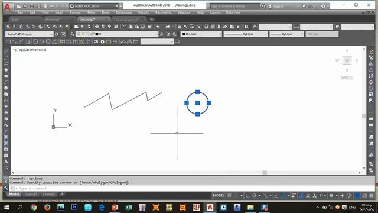
Task: Open the Modify menu
Action: point(144,12)
